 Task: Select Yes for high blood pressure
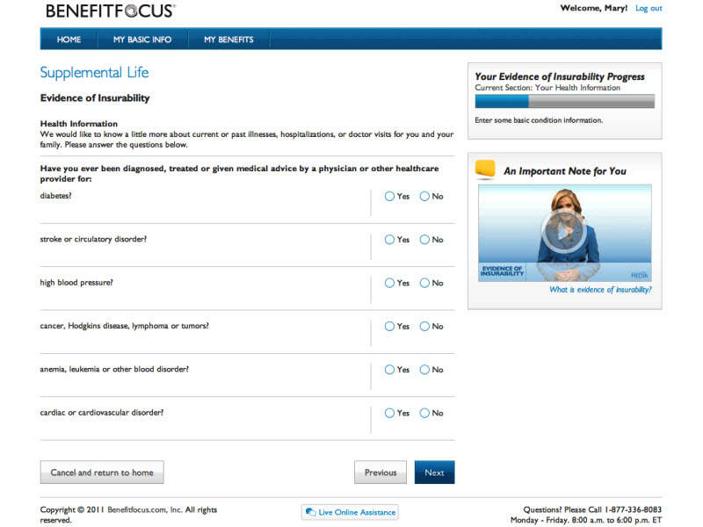pos(389,283)
